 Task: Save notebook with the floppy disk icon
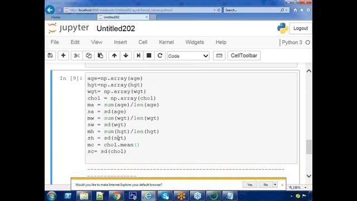50,56
